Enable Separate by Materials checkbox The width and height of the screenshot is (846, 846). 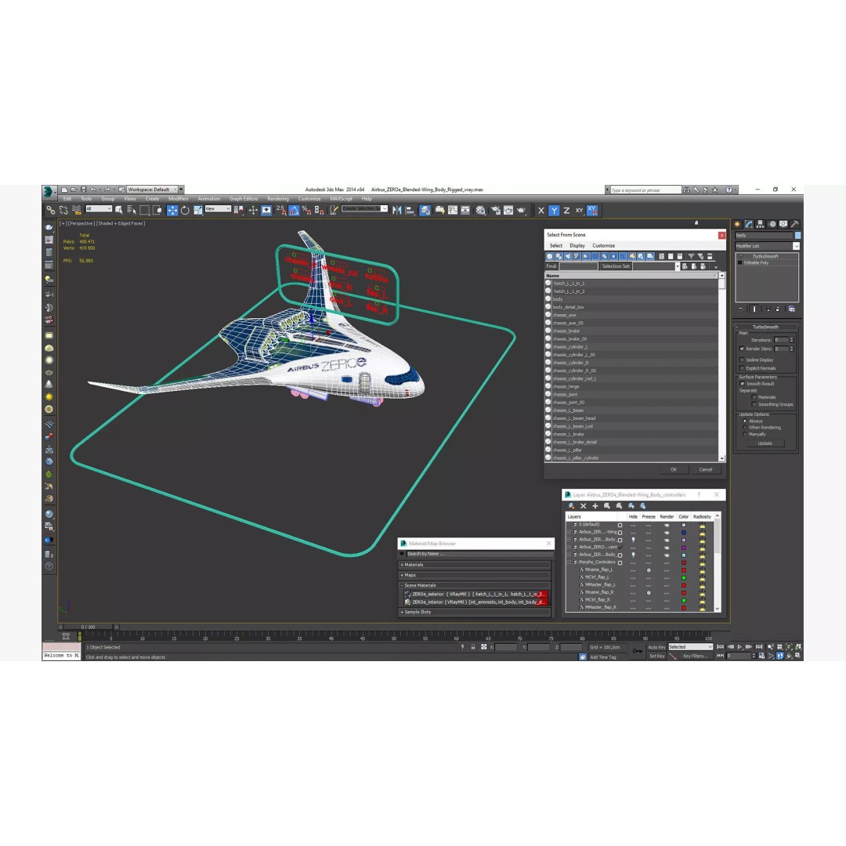click(x=754, y=397)
